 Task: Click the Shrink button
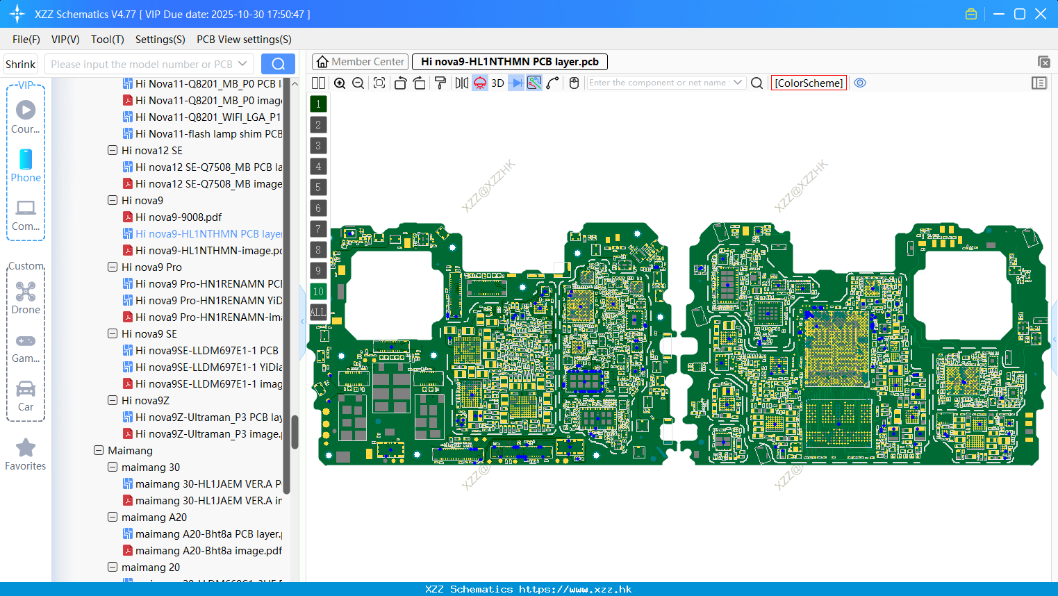coord(21,64)
